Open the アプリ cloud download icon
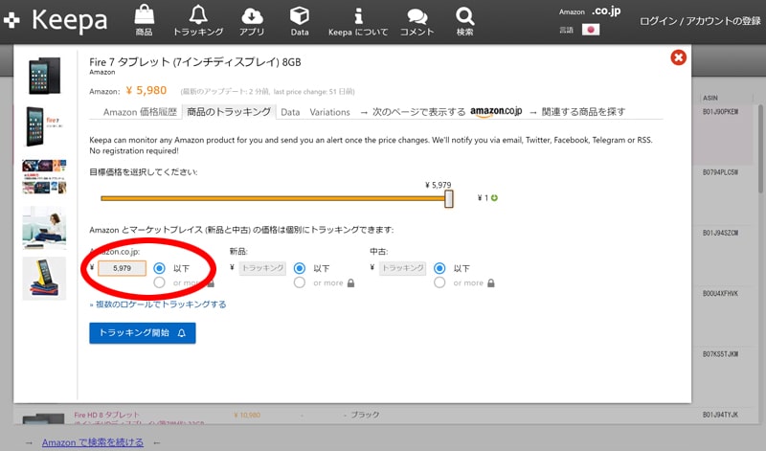 [x=252, y=20]
